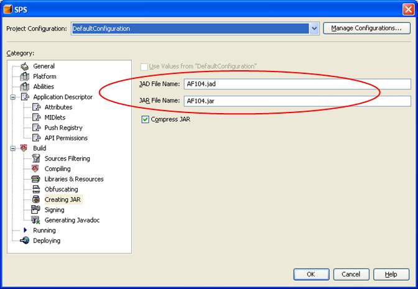The height and width of the screenshot is (289, 418).
Task: Collapse the Build tree node
Action: pyautogui.click(x=13, y=149)
